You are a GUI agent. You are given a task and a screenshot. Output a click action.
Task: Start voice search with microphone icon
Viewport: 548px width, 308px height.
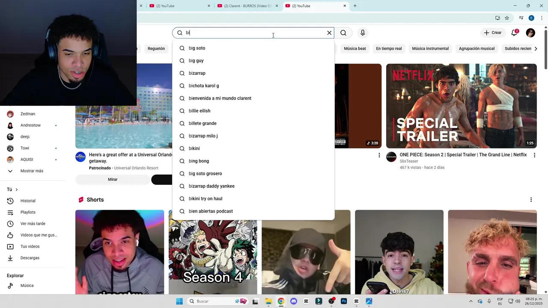[x=363, y=33]
